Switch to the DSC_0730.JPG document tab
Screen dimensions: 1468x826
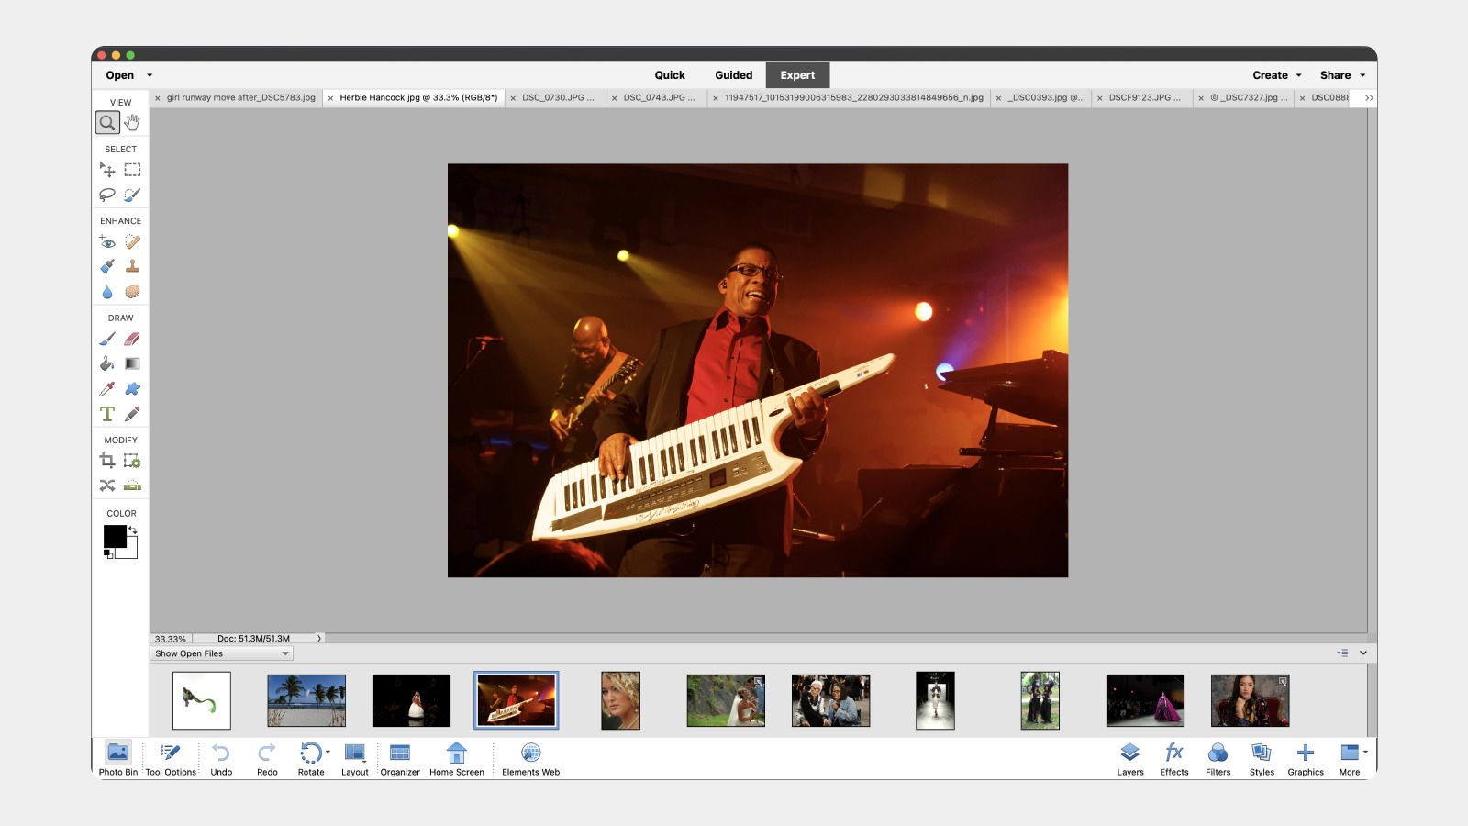(558, 97)
